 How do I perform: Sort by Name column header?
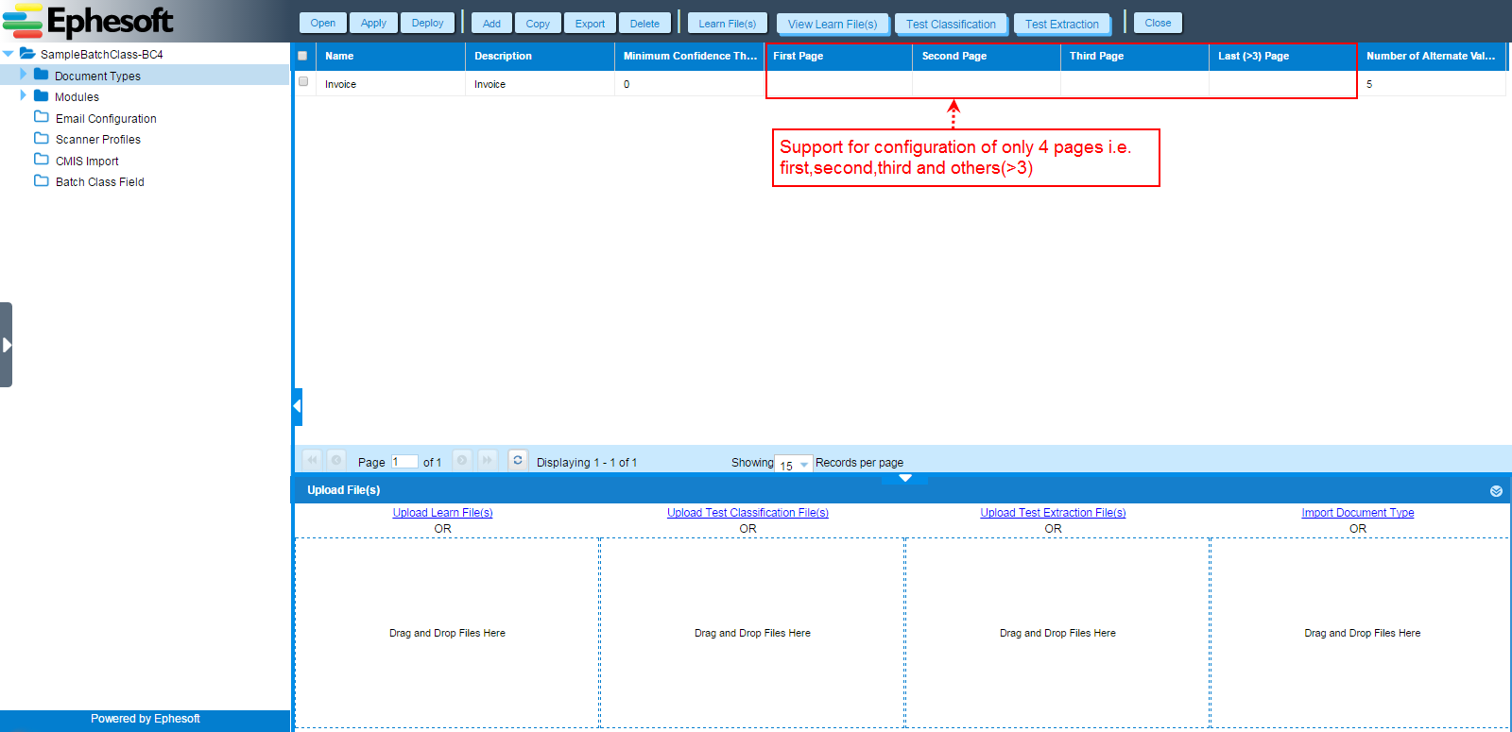point(390,56)
